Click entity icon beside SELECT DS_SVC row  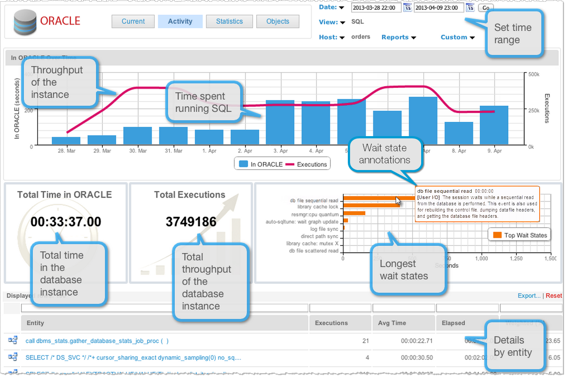(13, 357)
